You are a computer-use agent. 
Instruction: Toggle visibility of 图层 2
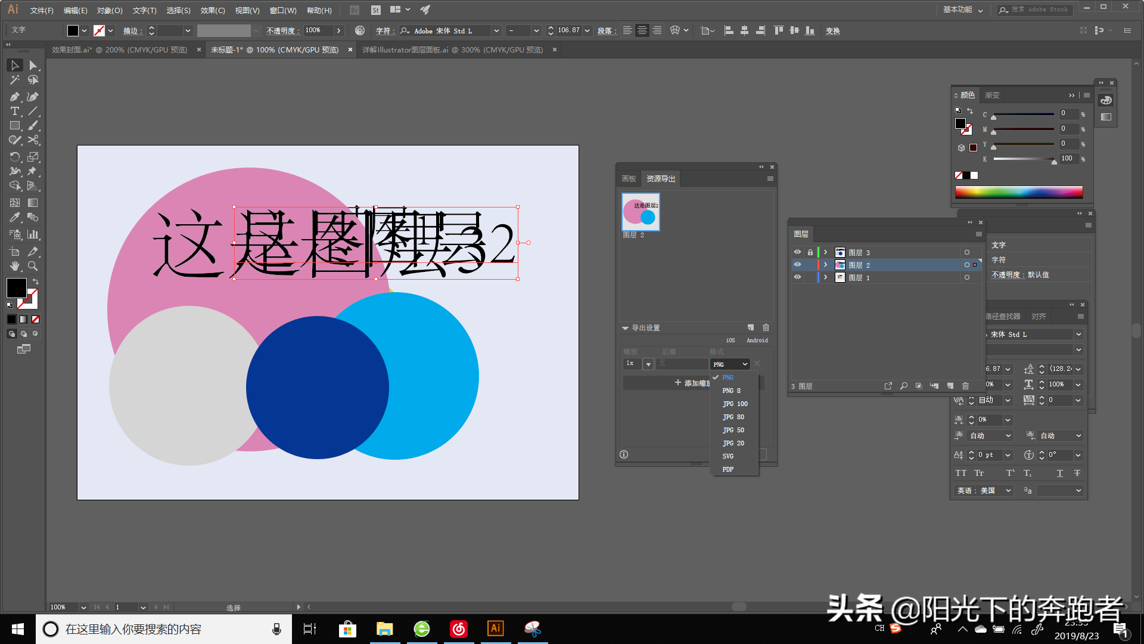797,265
